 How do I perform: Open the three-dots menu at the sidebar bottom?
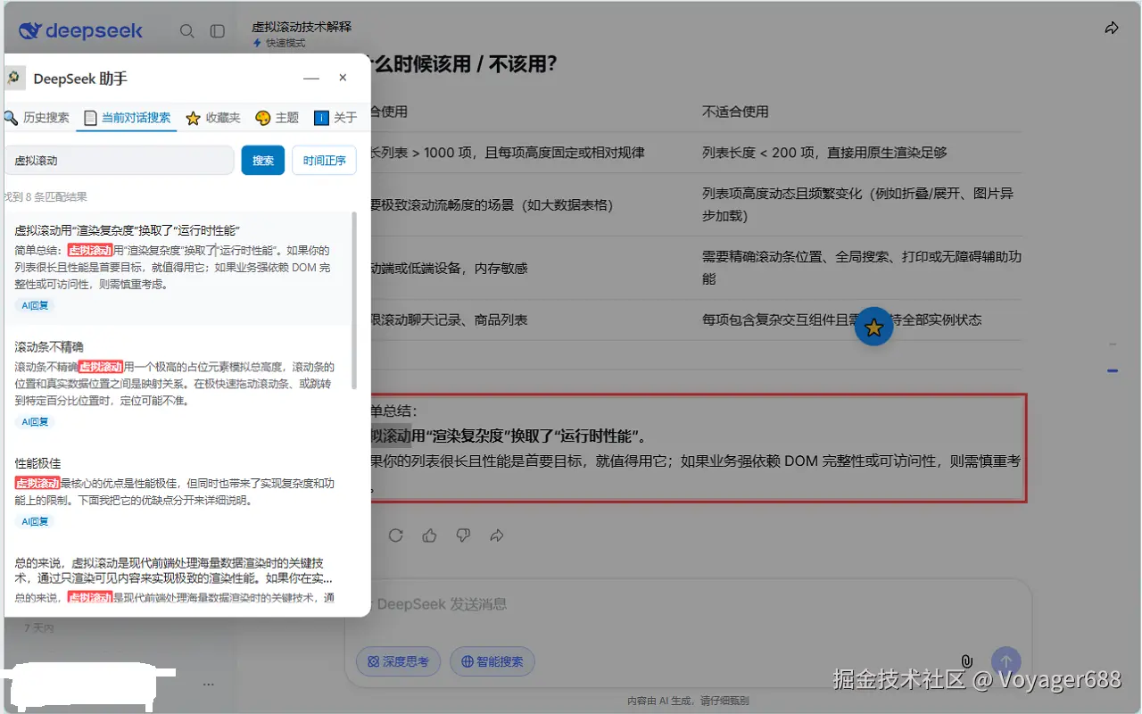208,685
